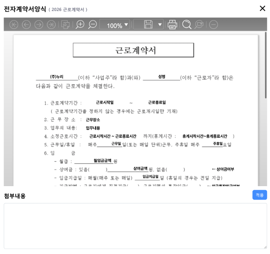The width and height of the screenshot is (270, 254).
Task: Go to the previous page
Action: click(x=26, y=25)
